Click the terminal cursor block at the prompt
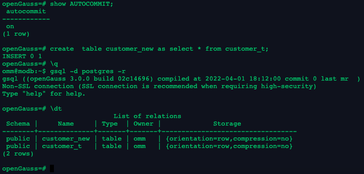364x174 pixels. pos(52,168)
